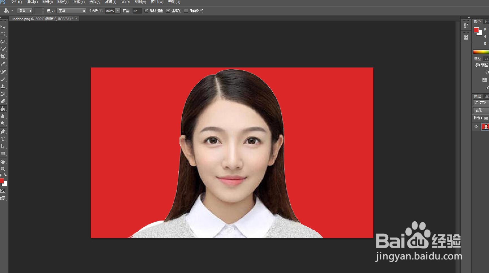Switch to the 调整 adjustments panel tab
489x273 pixels.
coord(477,59)
